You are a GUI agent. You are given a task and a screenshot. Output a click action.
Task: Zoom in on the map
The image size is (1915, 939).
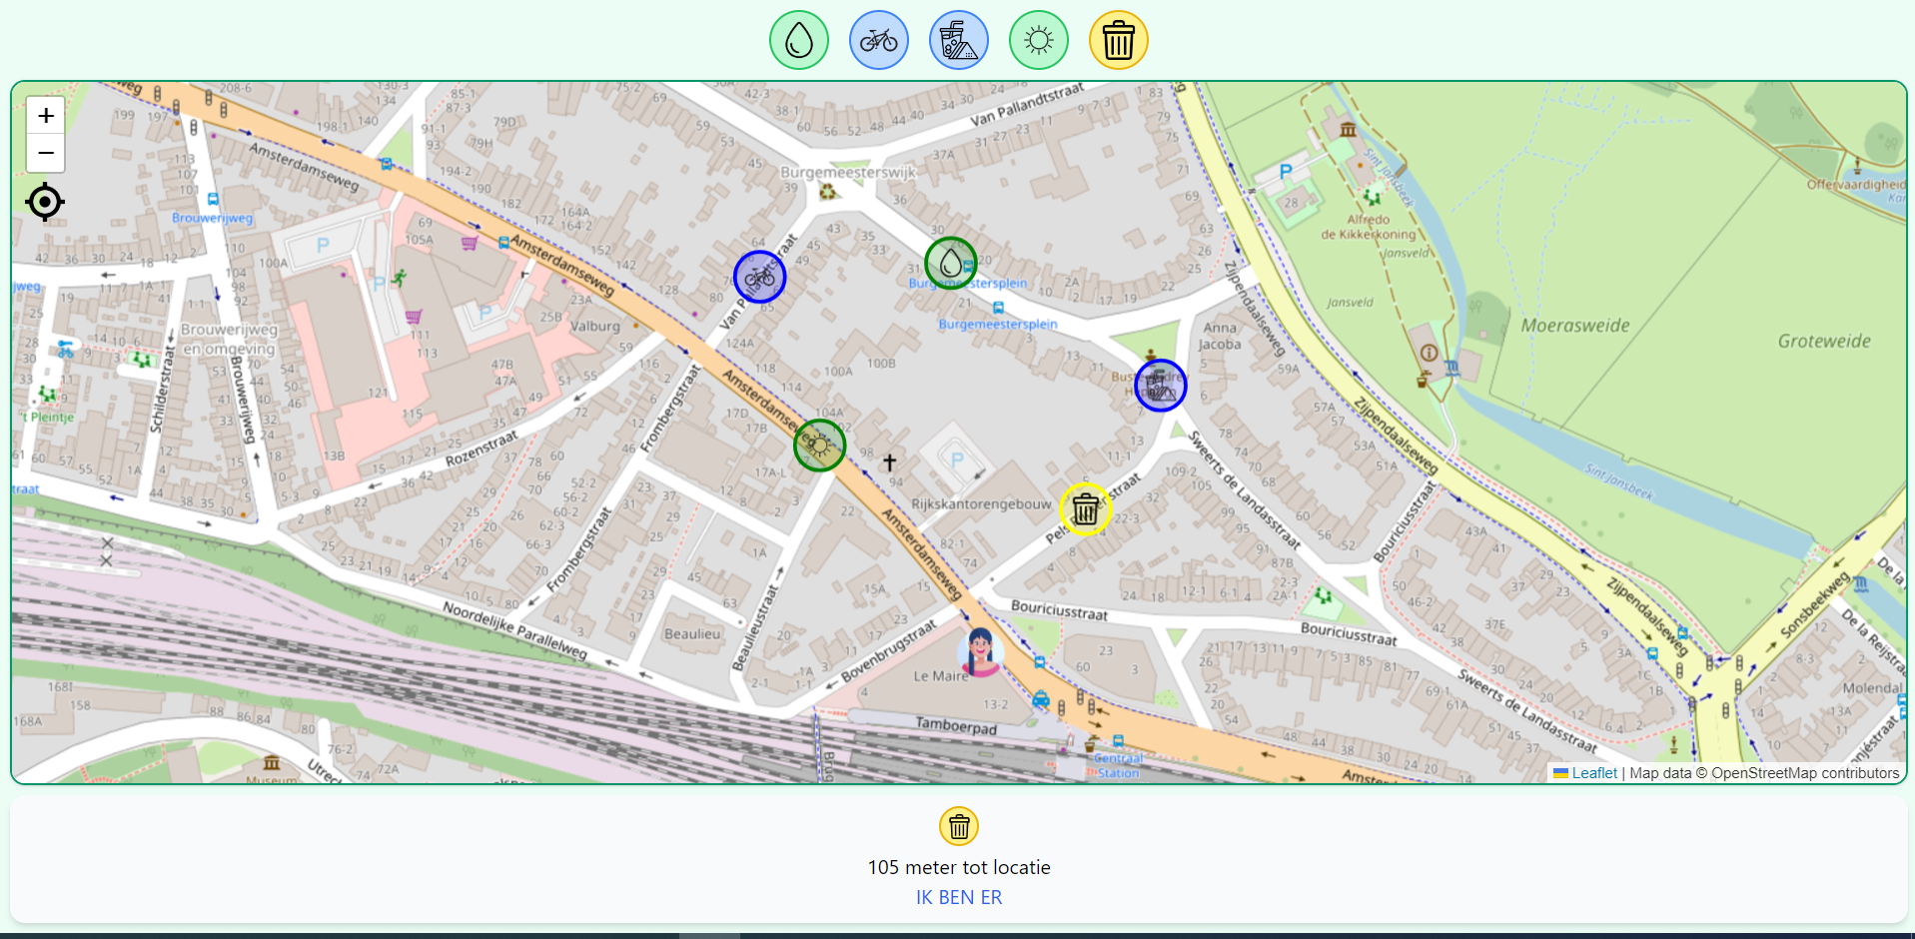coord(46,116)
